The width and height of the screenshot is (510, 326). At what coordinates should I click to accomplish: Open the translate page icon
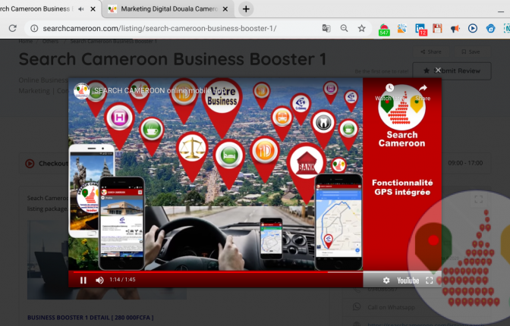326,28
